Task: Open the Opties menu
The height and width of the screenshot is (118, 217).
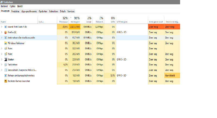Action: tap(12, 6)
